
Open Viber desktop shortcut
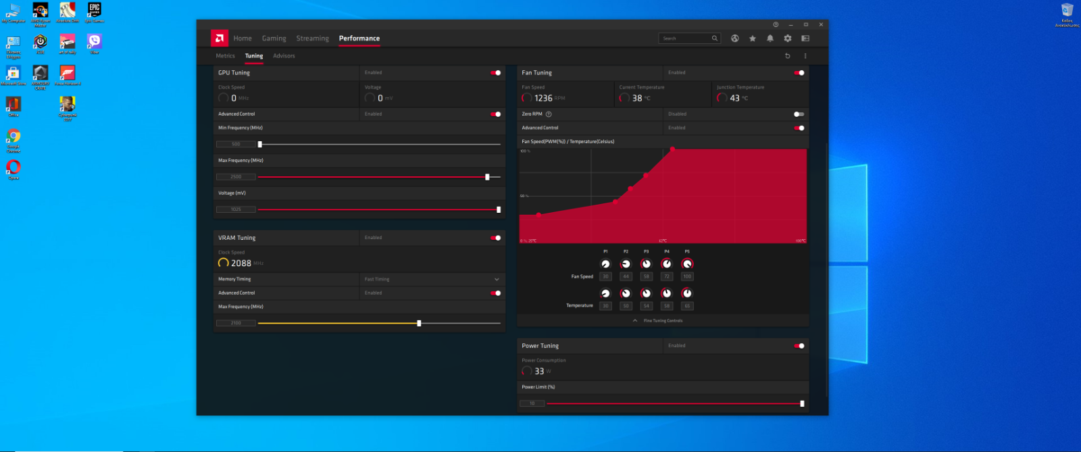(95, 44)
